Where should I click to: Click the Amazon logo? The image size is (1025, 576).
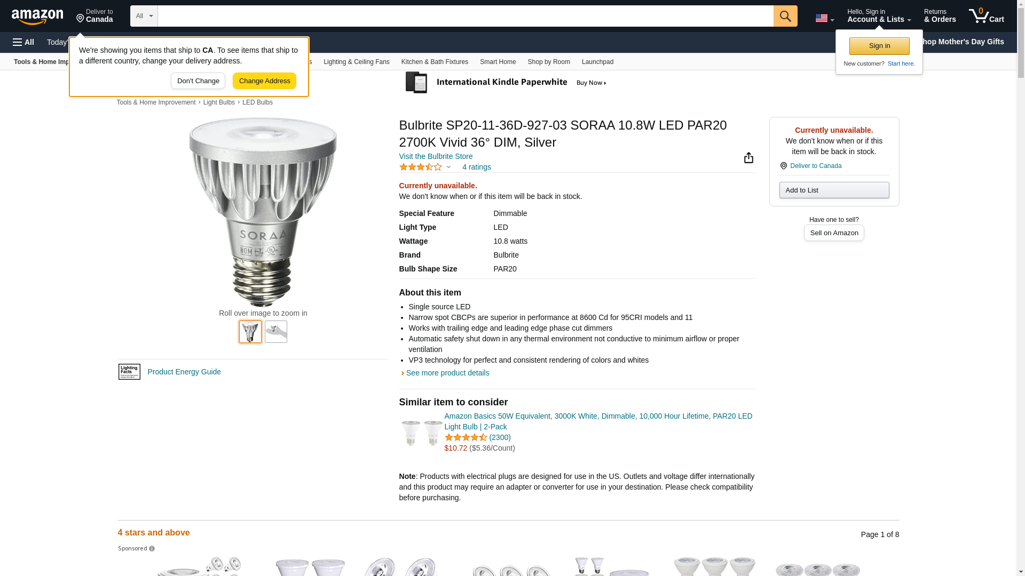coord(37,17)
